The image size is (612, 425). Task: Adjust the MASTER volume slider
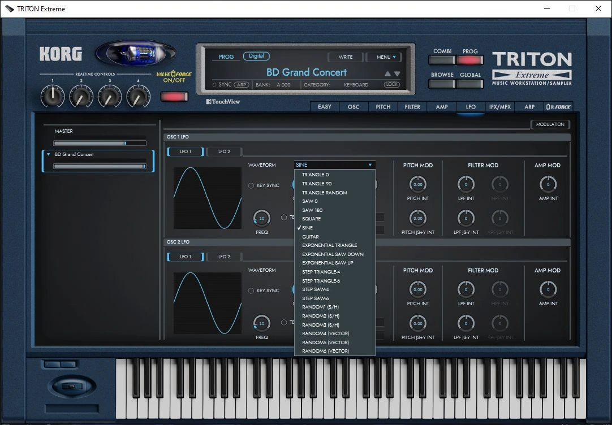pos(100,143)
